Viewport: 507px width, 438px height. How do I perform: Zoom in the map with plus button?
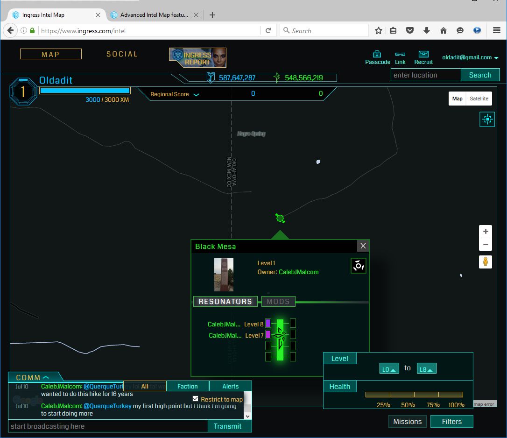point(486,232)
